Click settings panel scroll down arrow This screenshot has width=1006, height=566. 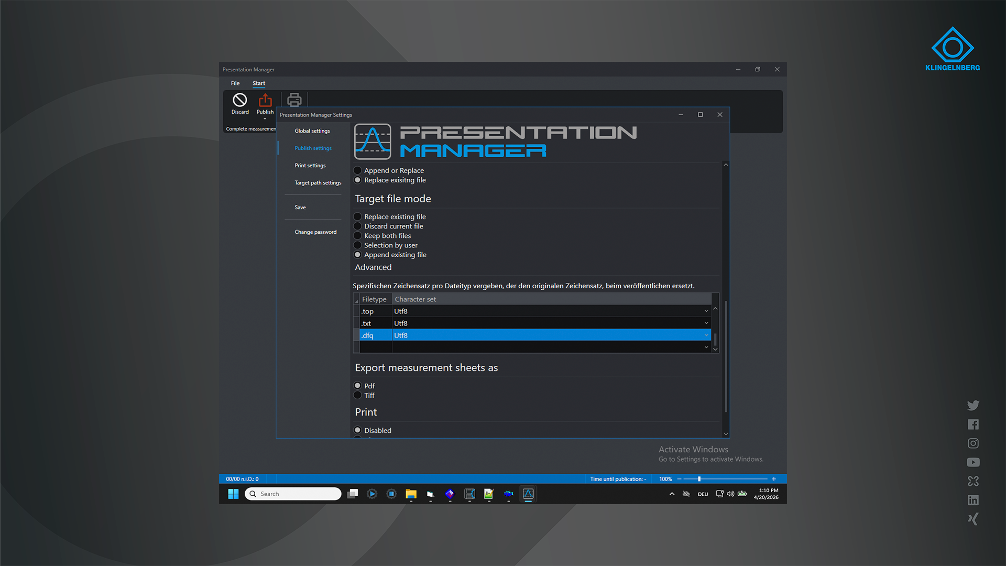[726, 433]
